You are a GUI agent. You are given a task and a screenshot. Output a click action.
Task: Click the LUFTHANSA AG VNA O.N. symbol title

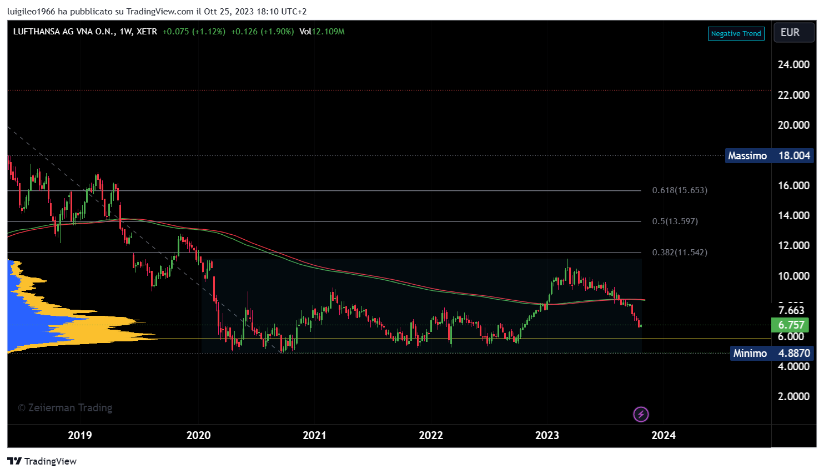tap(64, 32)
